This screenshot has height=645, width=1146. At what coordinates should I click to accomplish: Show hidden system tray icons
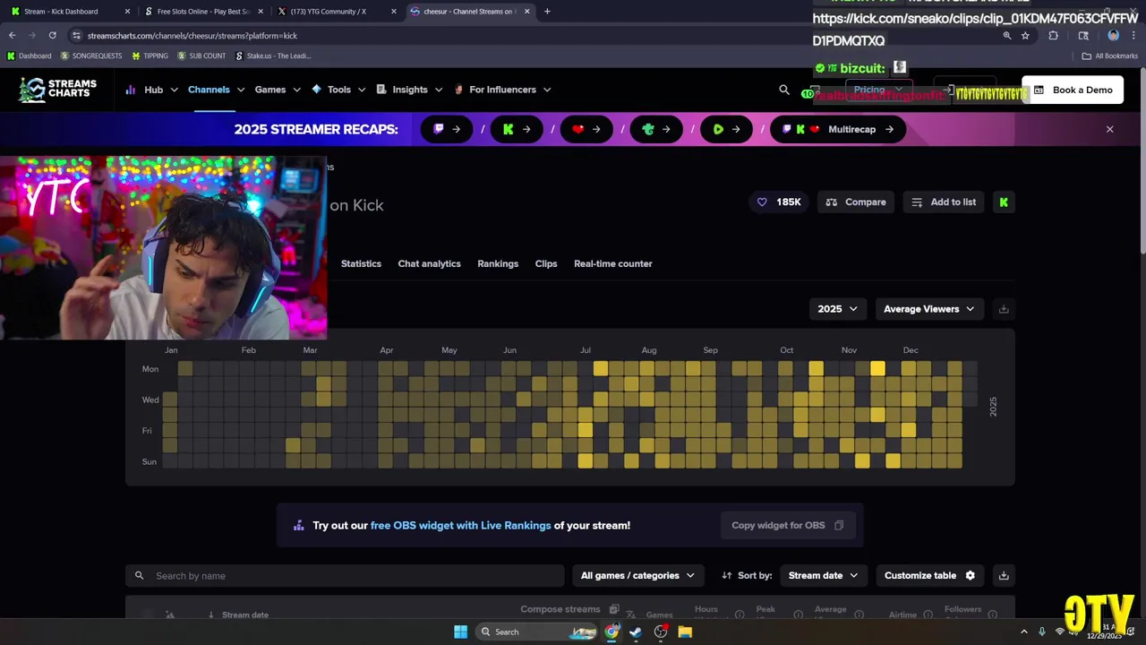[x=1026, y=632]
